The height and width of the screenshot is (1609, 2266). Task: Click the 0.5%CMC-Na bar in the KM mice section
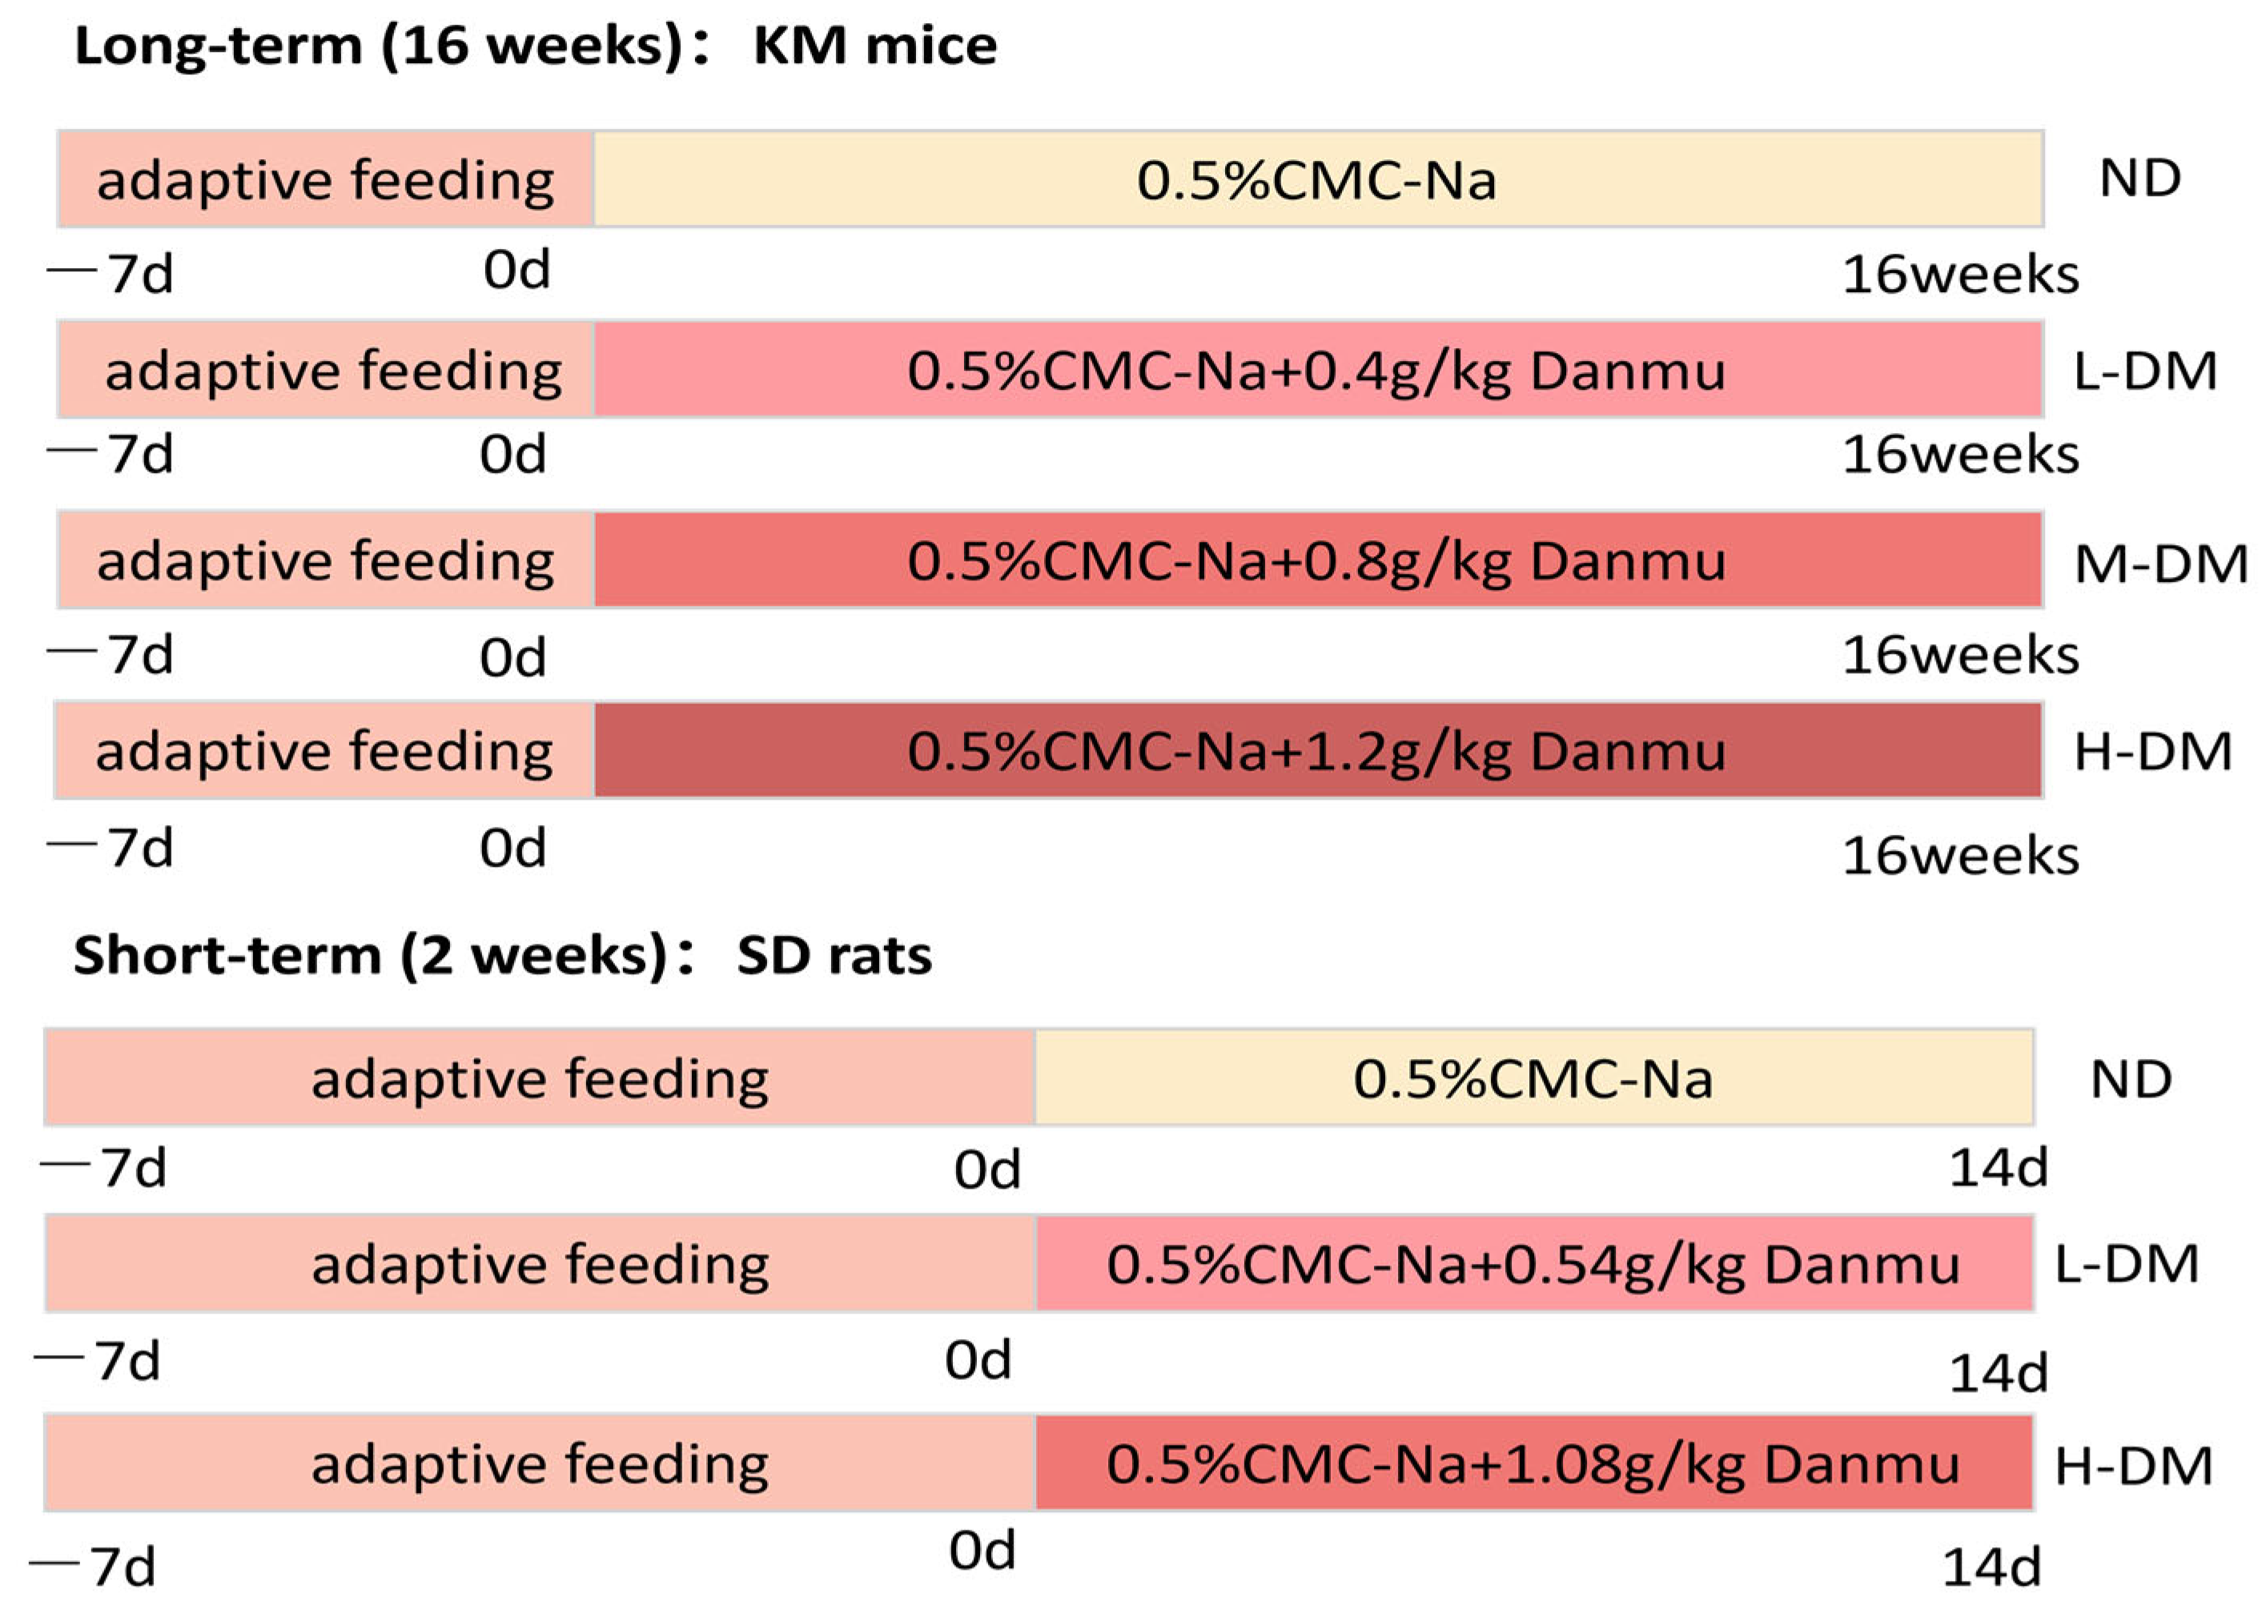tap(1317, 180)
